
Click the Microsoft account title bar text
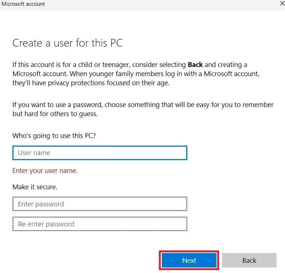pos(23,4)
